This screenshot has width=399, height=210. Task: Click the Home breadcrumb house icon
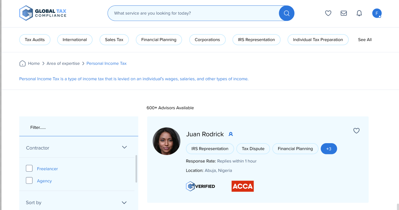(22, 63)
